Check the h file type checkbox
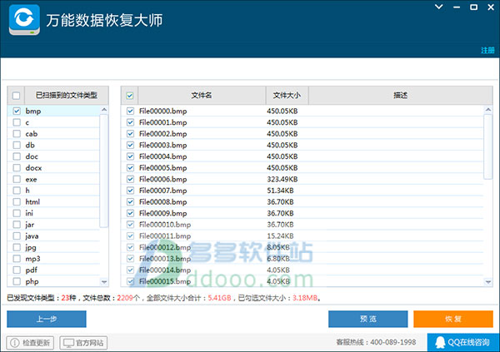 pyautogui.click(x=17, y=191)
